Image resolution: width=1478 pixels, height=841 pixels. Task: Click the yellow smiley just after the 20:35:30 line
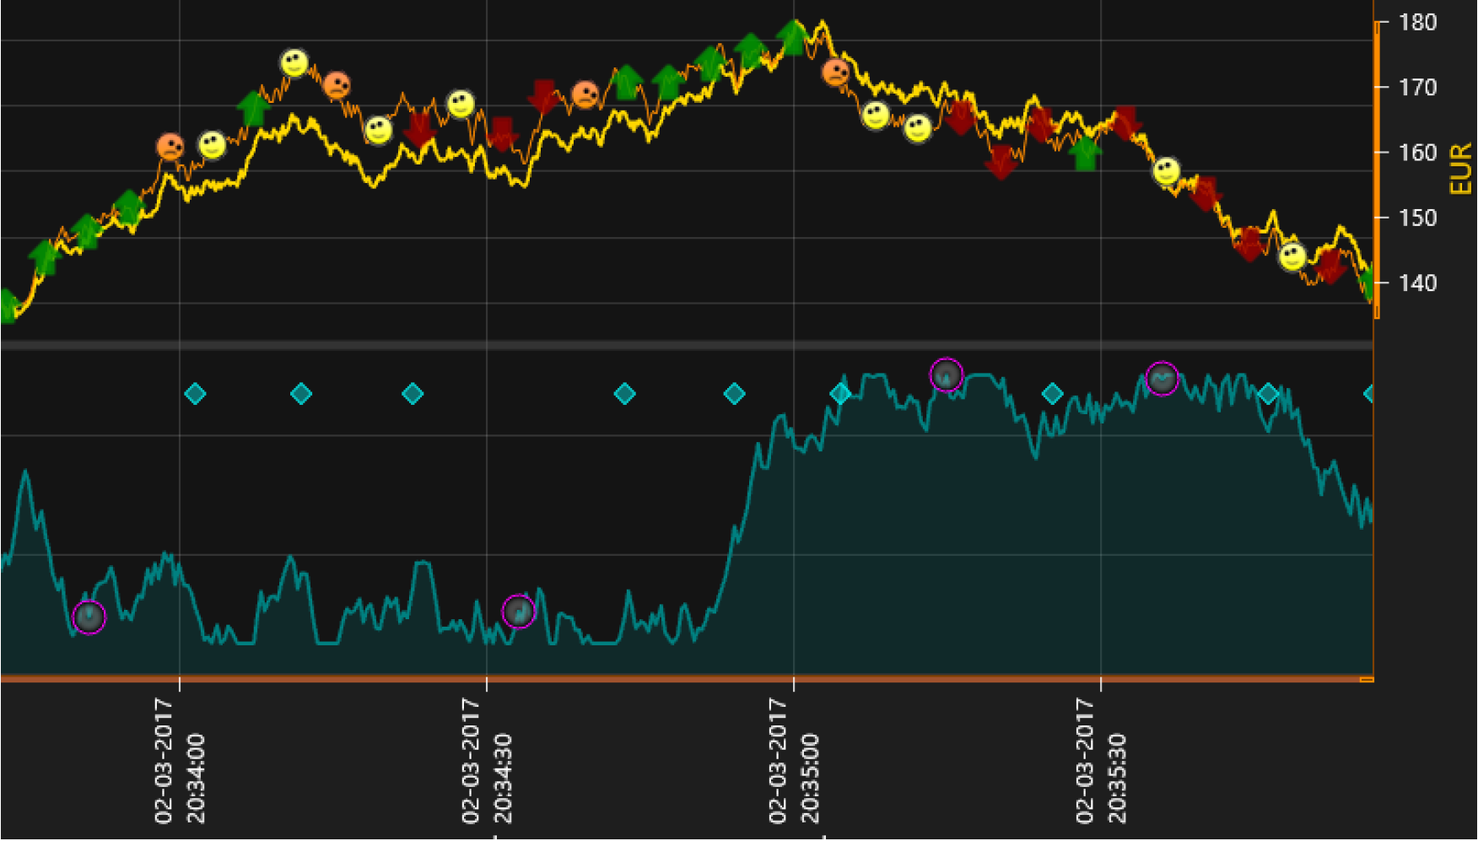click(1167, 172)
